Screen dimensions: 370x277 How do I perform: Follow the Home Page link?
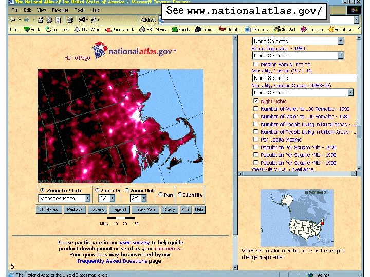pos(78,57)
